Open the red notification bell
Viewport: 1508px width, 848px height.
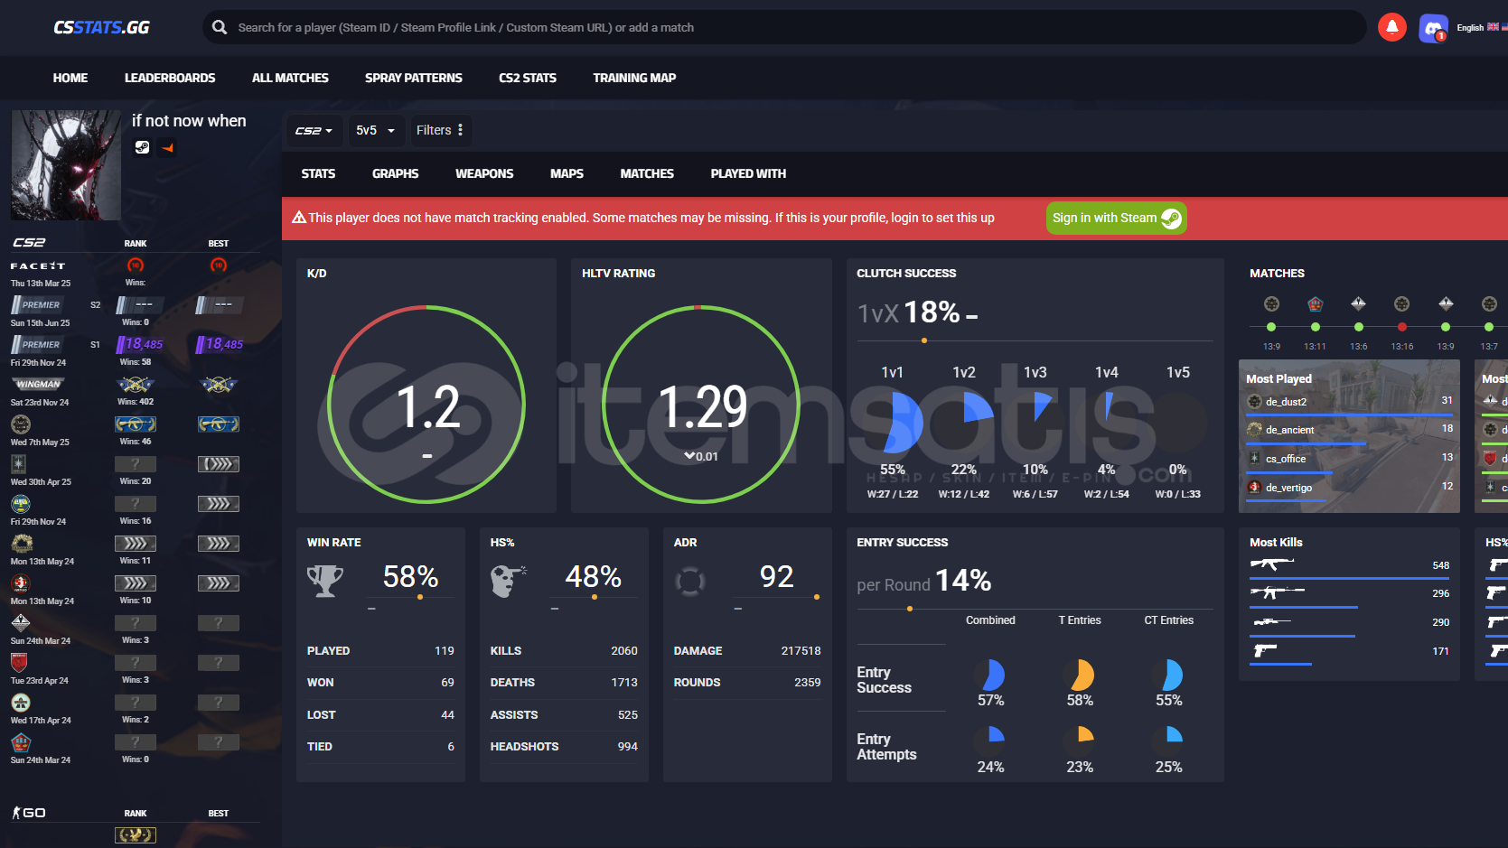(x=1391, y=27)
